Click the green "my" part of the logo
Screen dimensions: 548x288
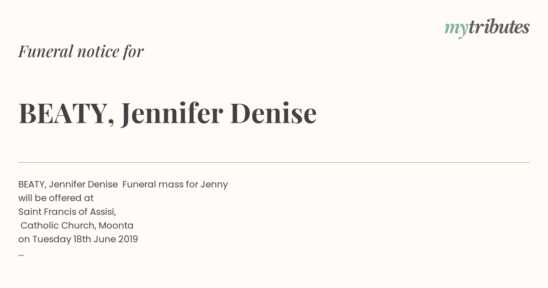456,29
